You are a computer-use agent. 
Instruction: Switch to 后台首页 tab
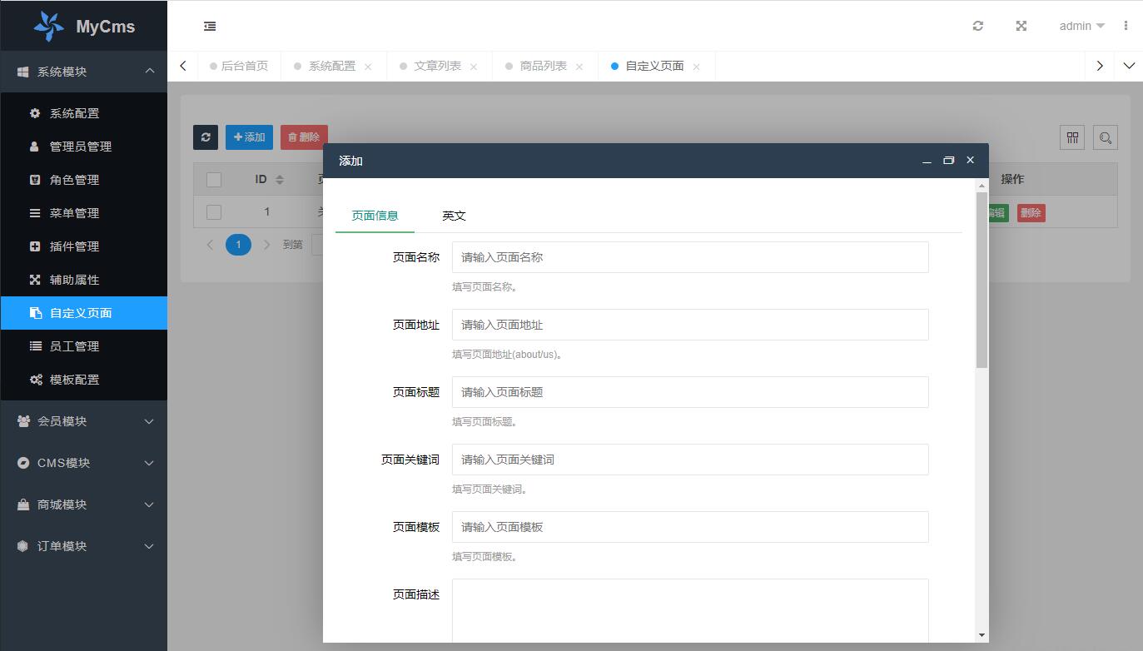pyautogui.click(x=240, y=66)
